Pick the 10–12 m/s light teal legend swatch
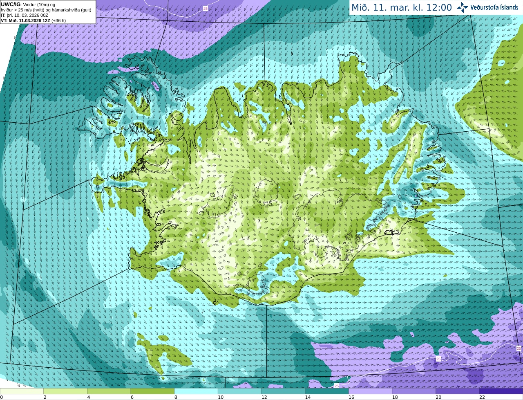 coord(239,391)
